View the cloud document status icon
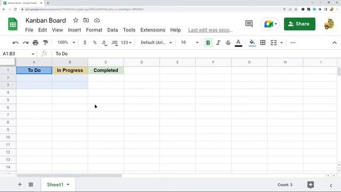The width and height of the screenshot is (341, 192). (x=97, y=20)
